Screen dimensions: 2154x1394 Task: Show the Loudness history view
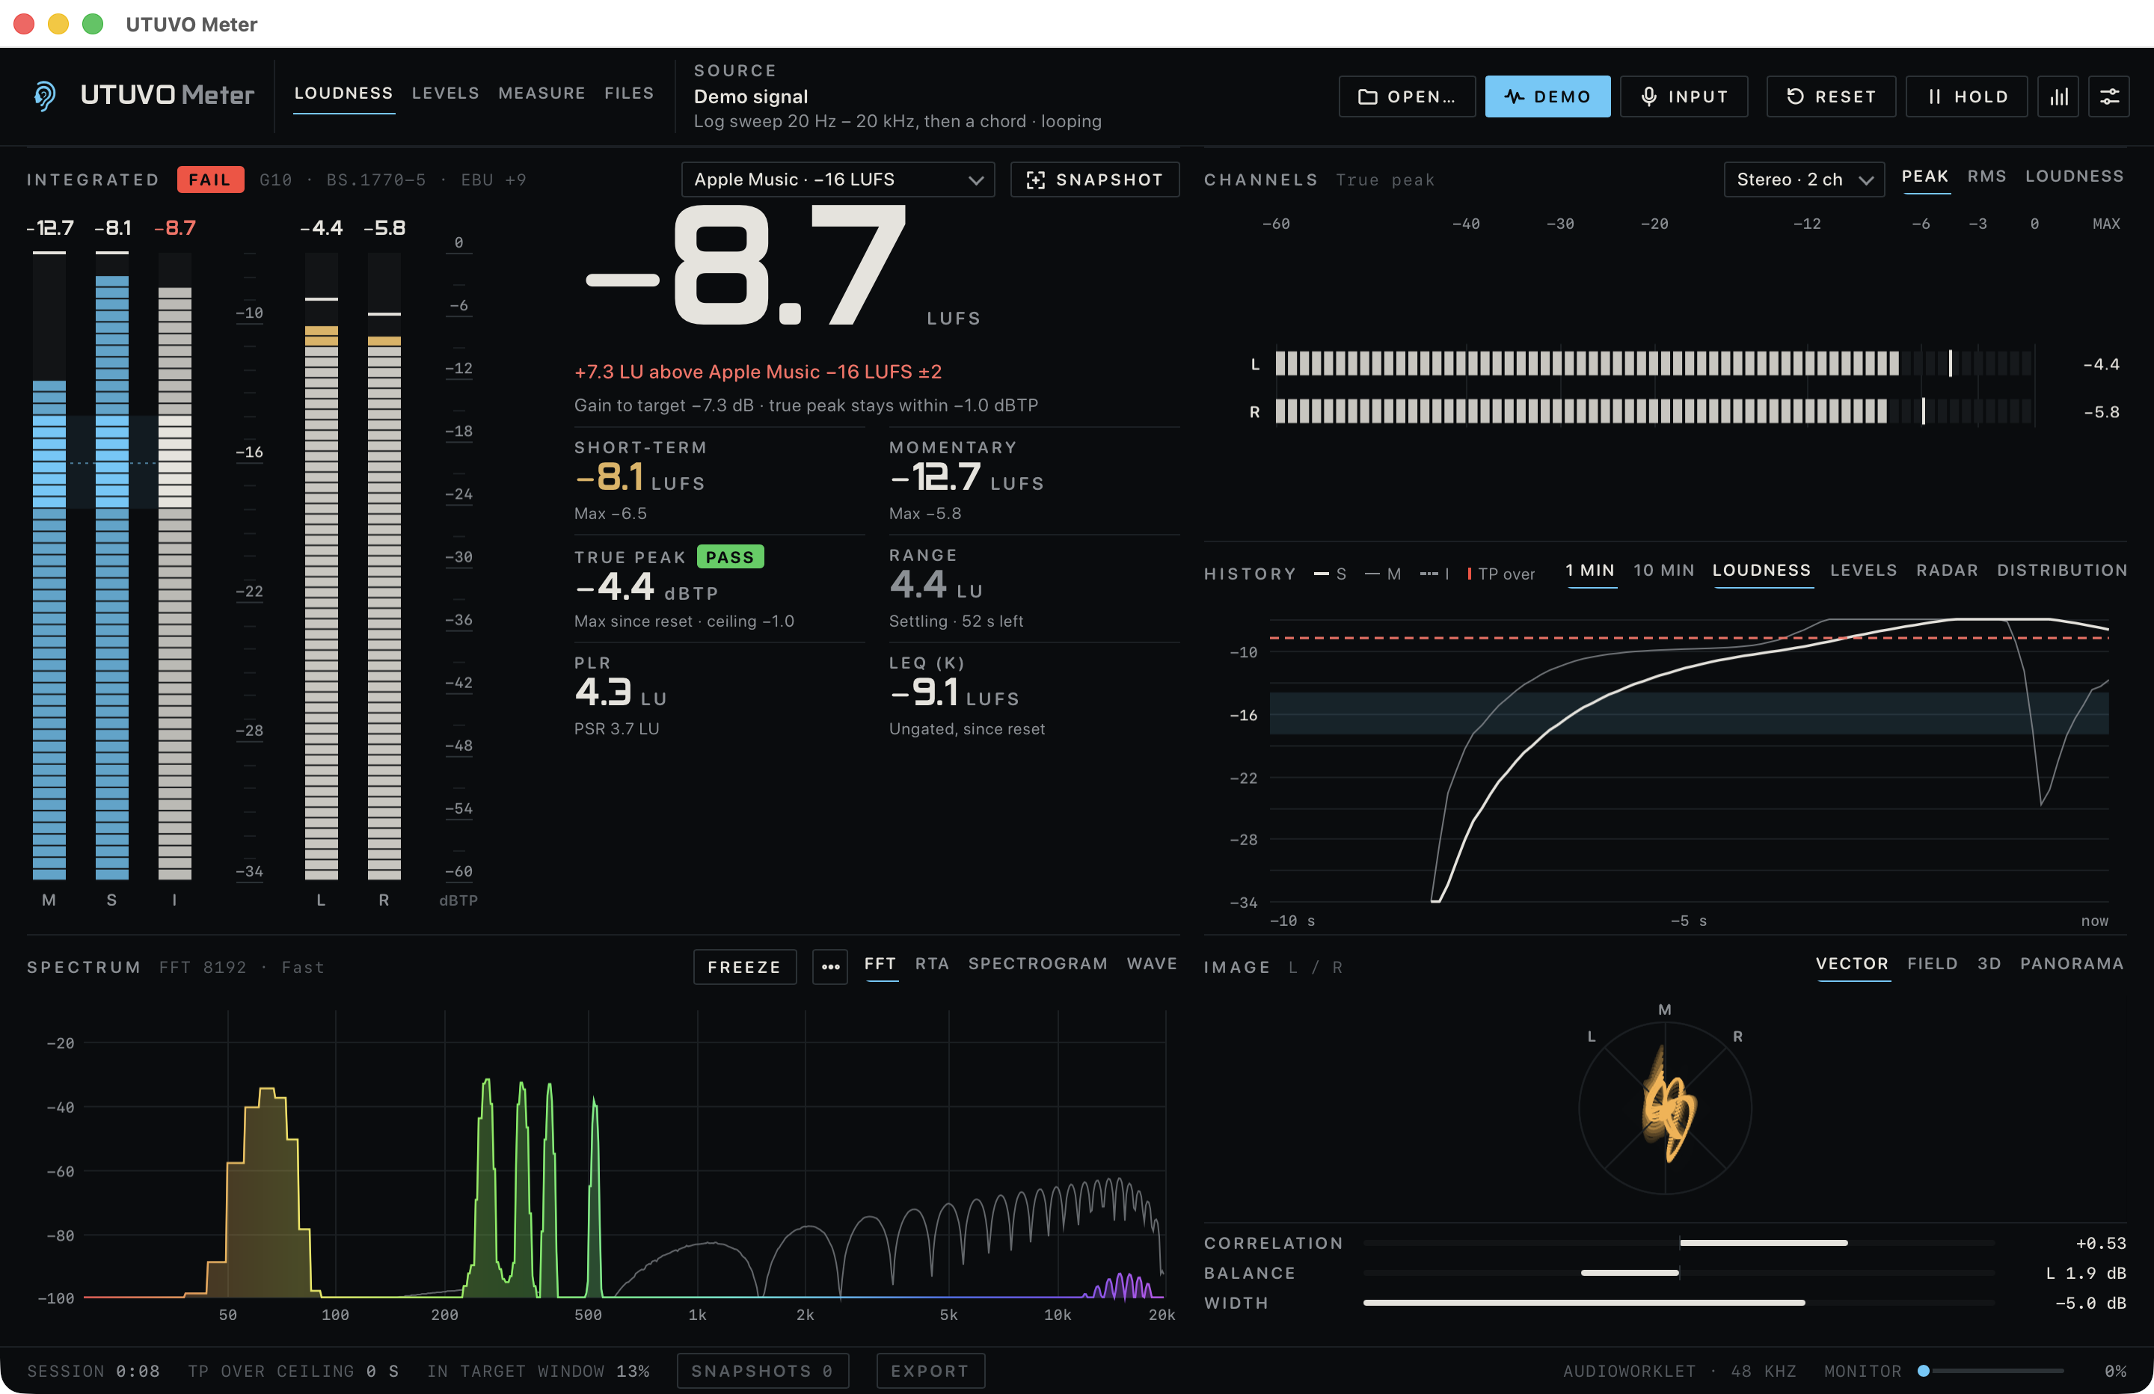pyautogui.click(x=1761, y=571)
